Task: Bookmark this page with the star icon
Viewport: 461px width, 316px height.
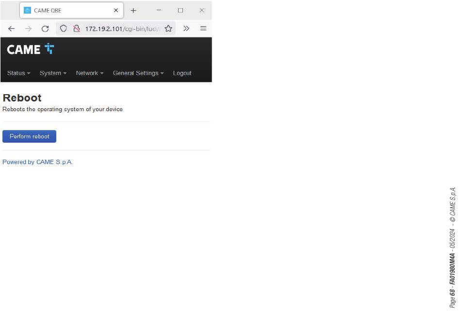Action: point(168,29)
